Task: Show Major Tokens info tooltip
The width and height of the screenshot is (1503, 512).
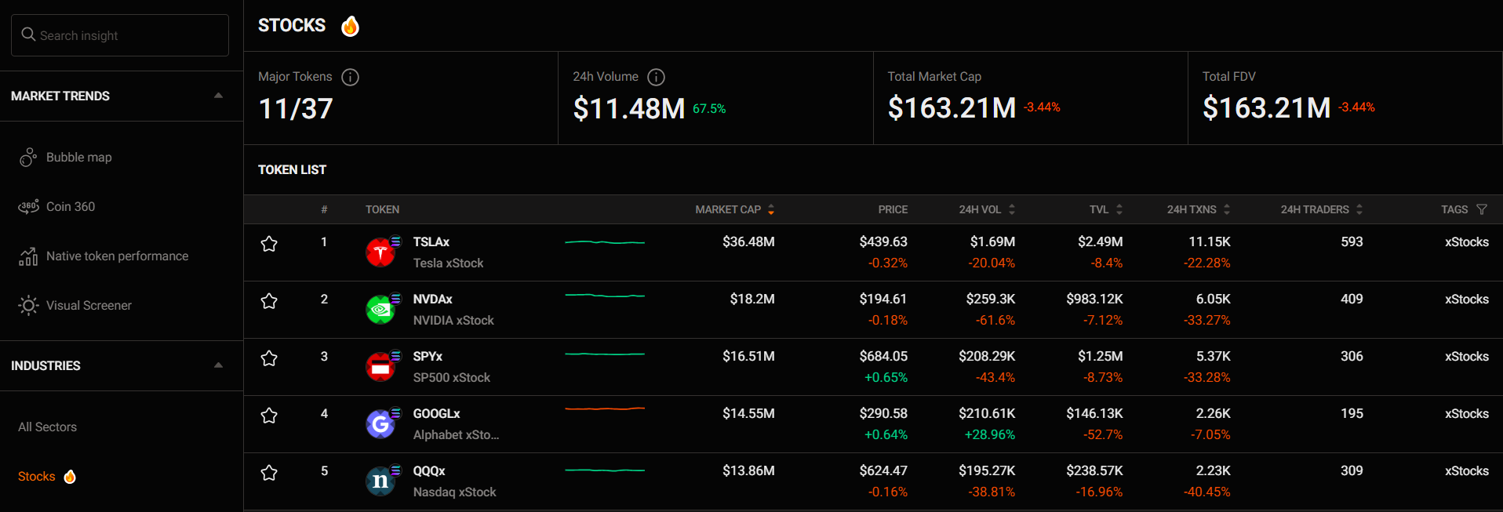Action: click(x=350, y=77)
